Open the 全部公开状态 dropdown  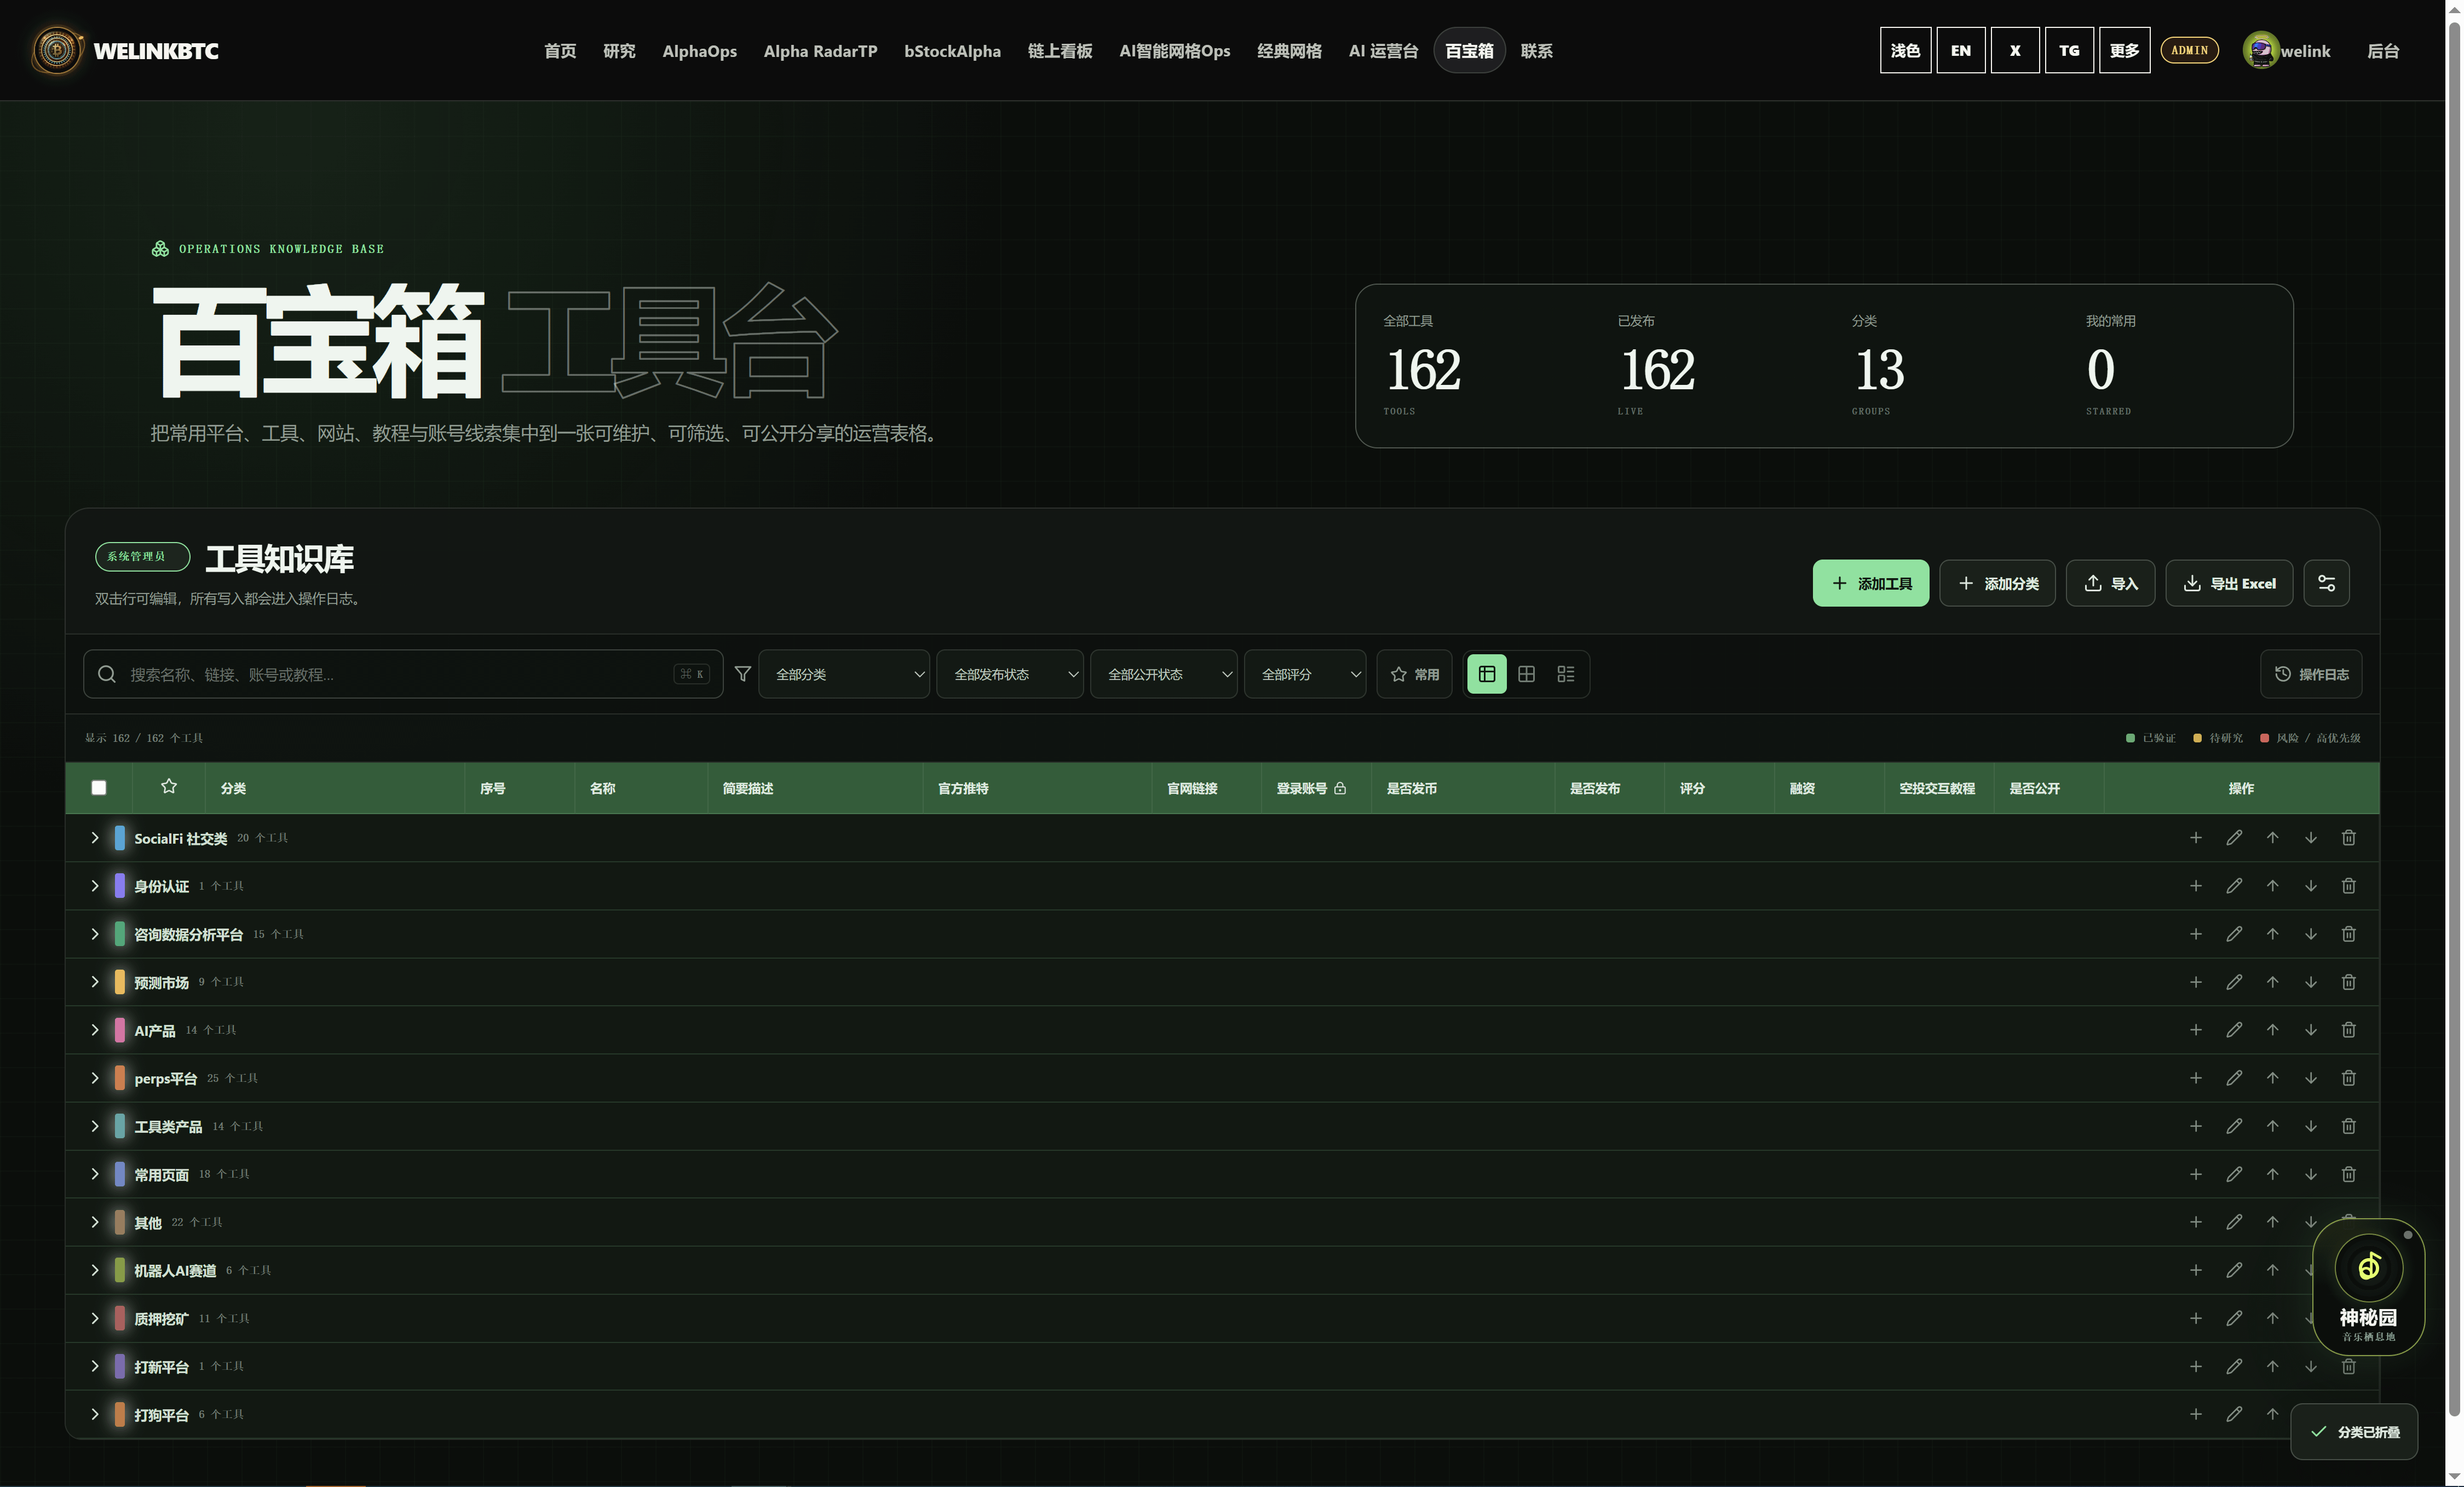(x=1164, y=674)
